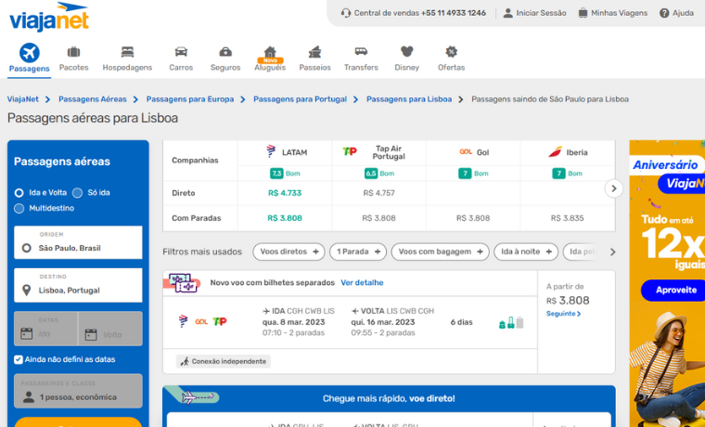
Task: Select Multidestino radio option
Action: (19, 208)
